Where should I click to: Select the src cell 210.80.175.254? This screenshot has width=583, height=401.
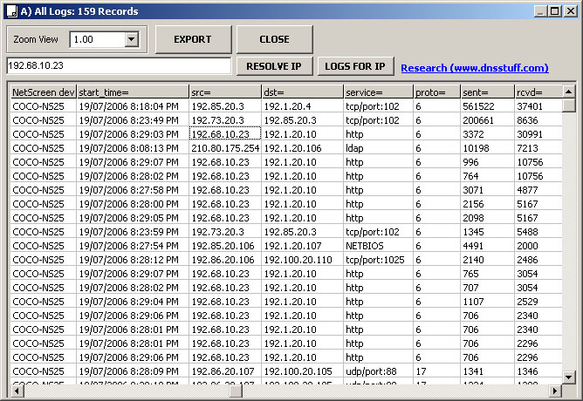(225, 148)
